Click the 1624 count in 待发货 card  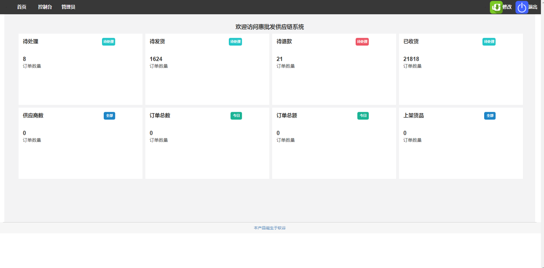[x=156, y=59]
